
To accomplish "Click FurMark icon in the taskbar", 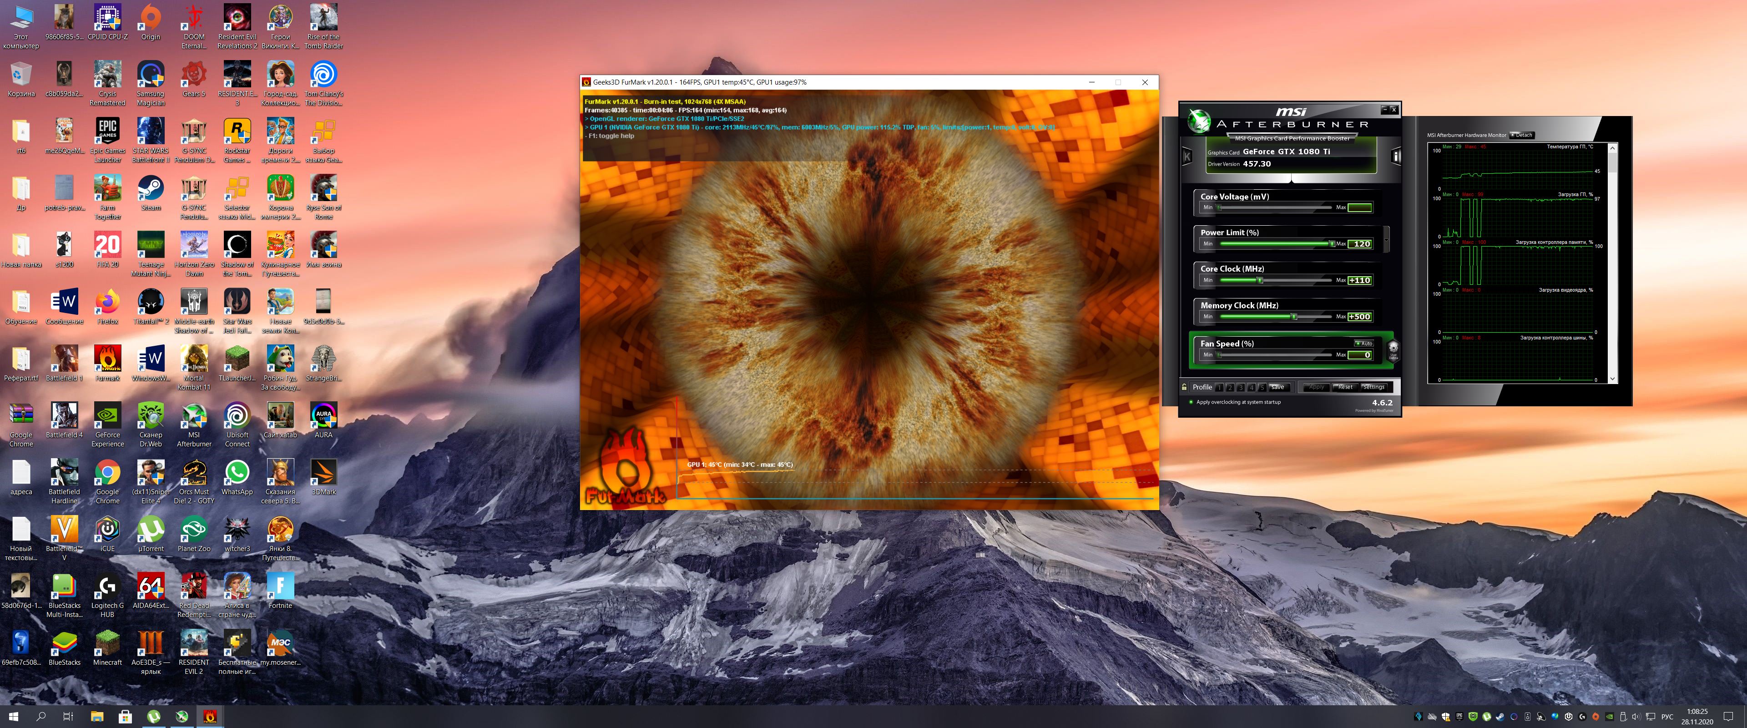I will (x=210, y=716).
